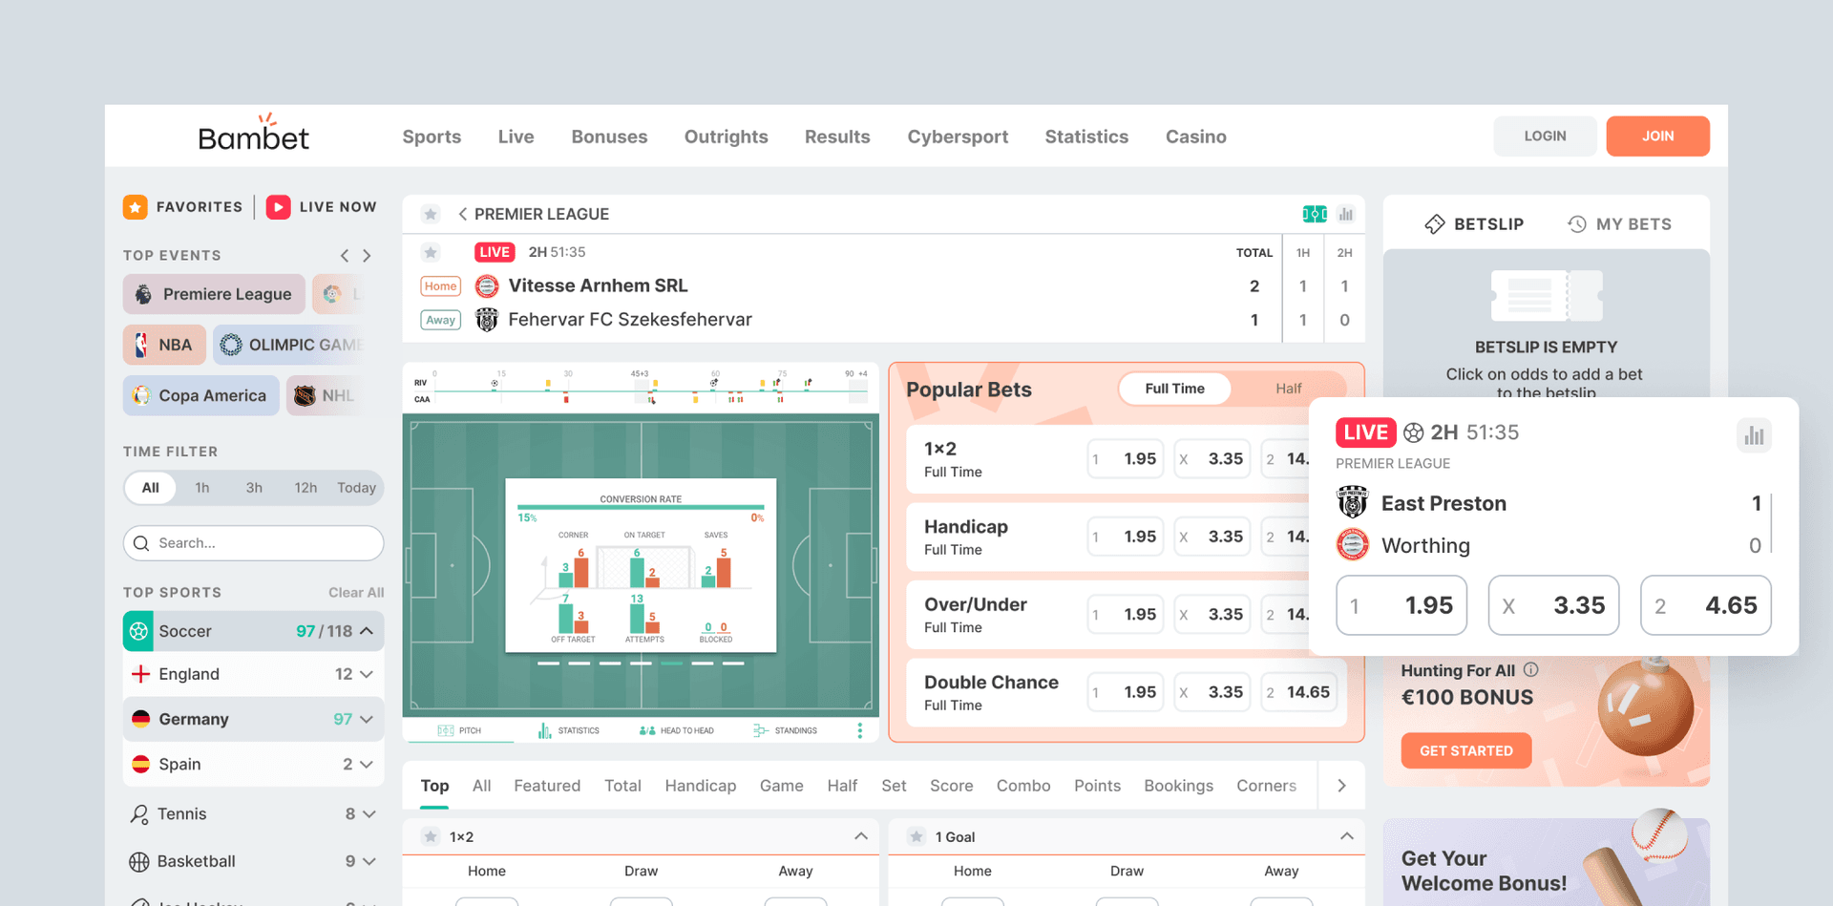This screenshot has width=1833, height=906.
Task: Click Basketball sport icon
Action: pyautogui.click(x=139, y=861)
